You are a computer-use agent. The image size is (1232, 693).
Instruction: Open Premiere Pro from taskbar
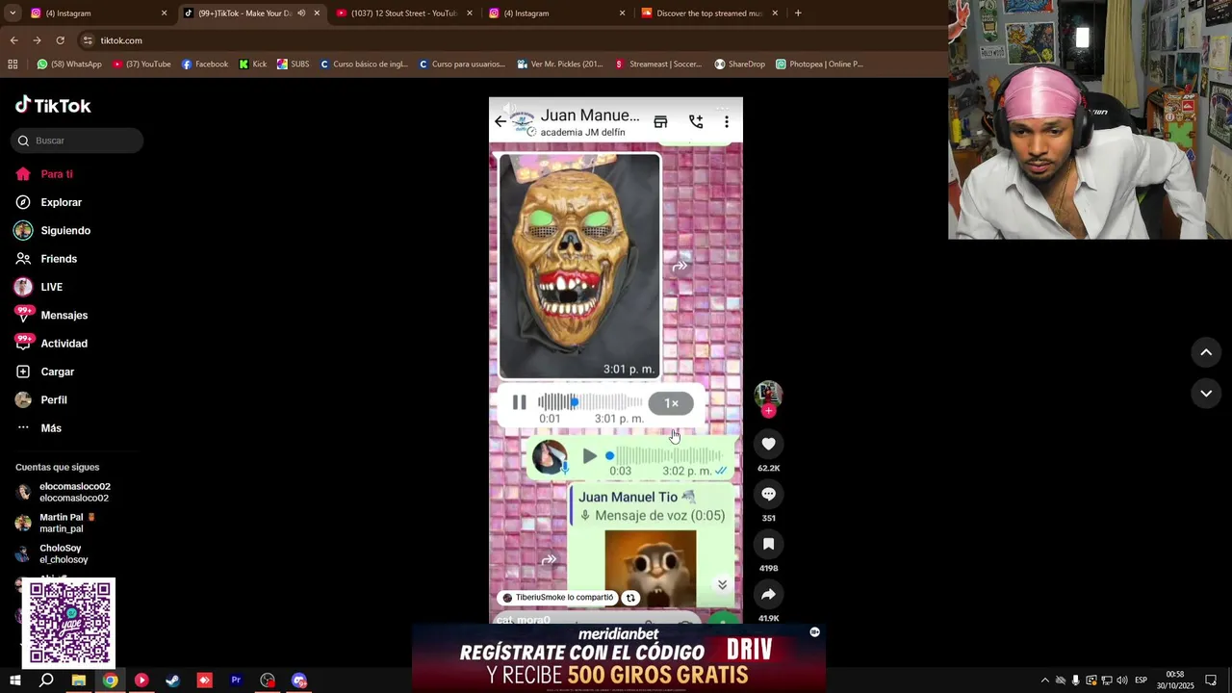coord(236,680)
